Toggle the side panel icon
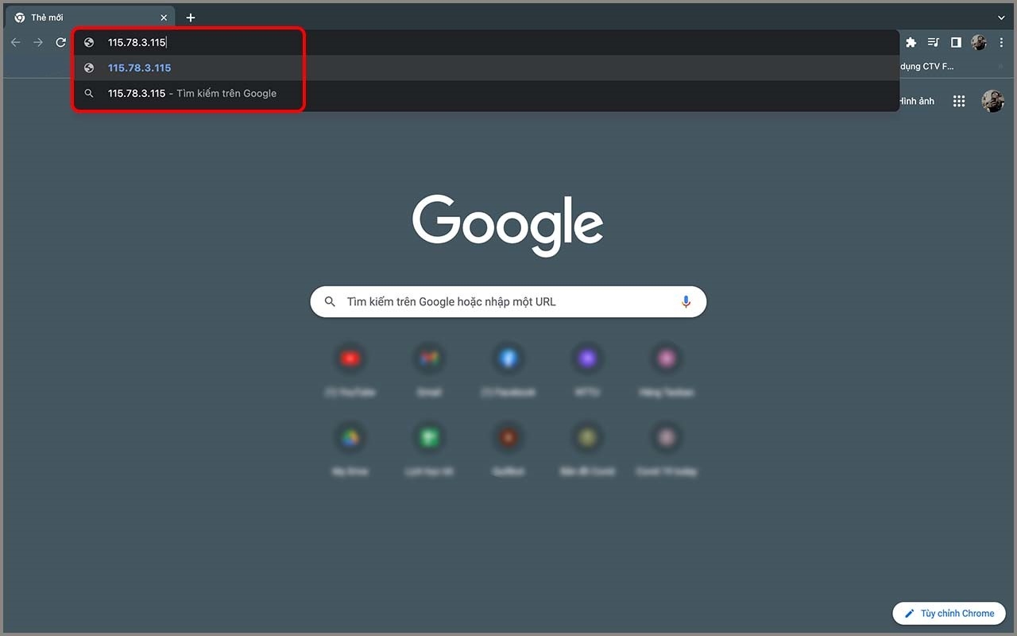The height and width of the screenshot is (636, 1017). [x=956, y=42]
